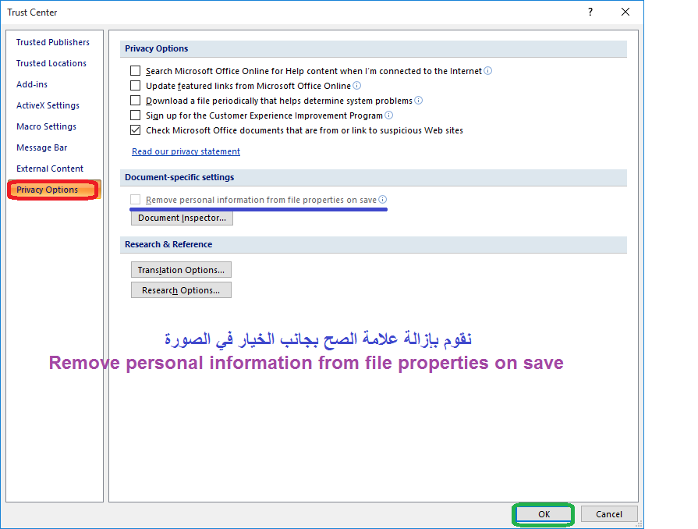Uncheck Check Microsoft Office documents from suspicious sites

[136, 130]
